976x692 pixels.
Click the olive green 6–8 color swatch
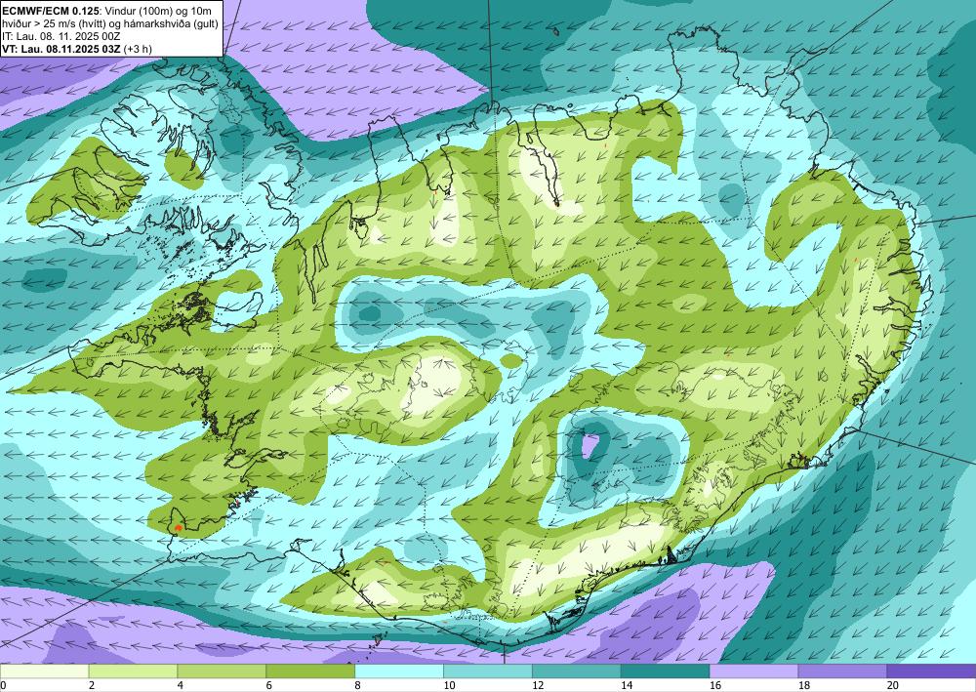coord(310,672)
